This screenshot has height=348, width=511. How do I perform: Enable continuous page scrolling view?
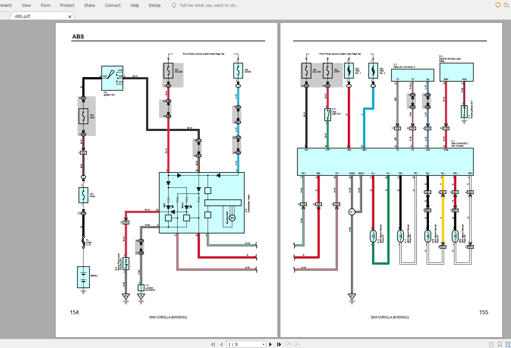point(500,344)
